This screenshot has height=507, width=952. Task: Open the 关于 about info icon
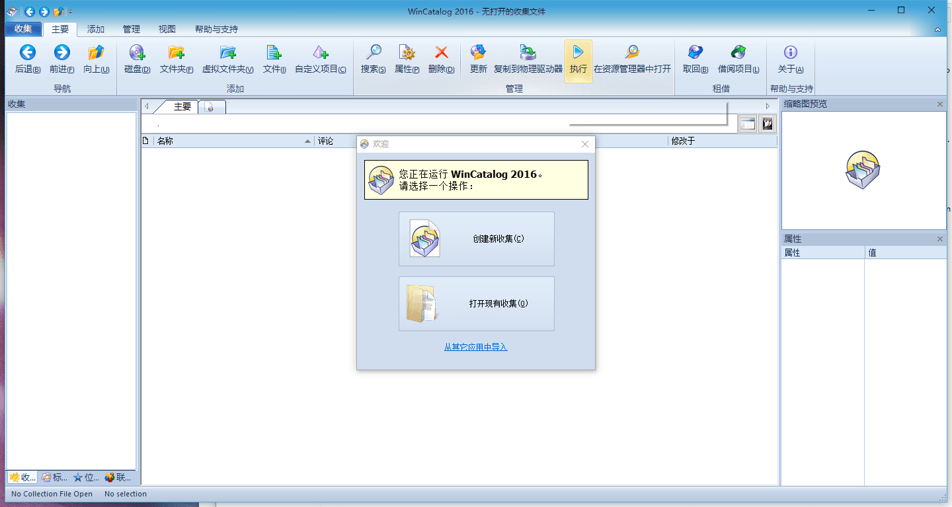[x=790, y=53]
